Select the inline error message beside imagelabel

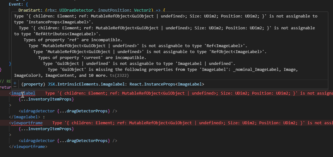[189, 93]
